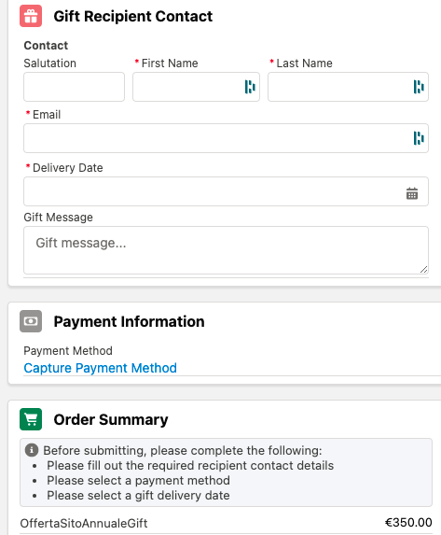This screenshot has height=535, width=441.
Task: Click into the Salutation field
Action: (74, 87)
